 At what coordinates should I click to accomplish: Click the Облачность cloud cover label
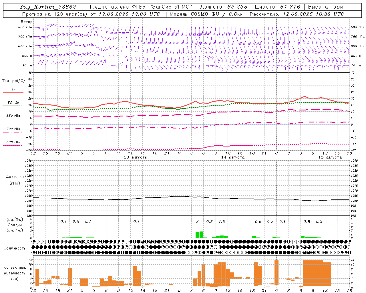coord(15,248)
